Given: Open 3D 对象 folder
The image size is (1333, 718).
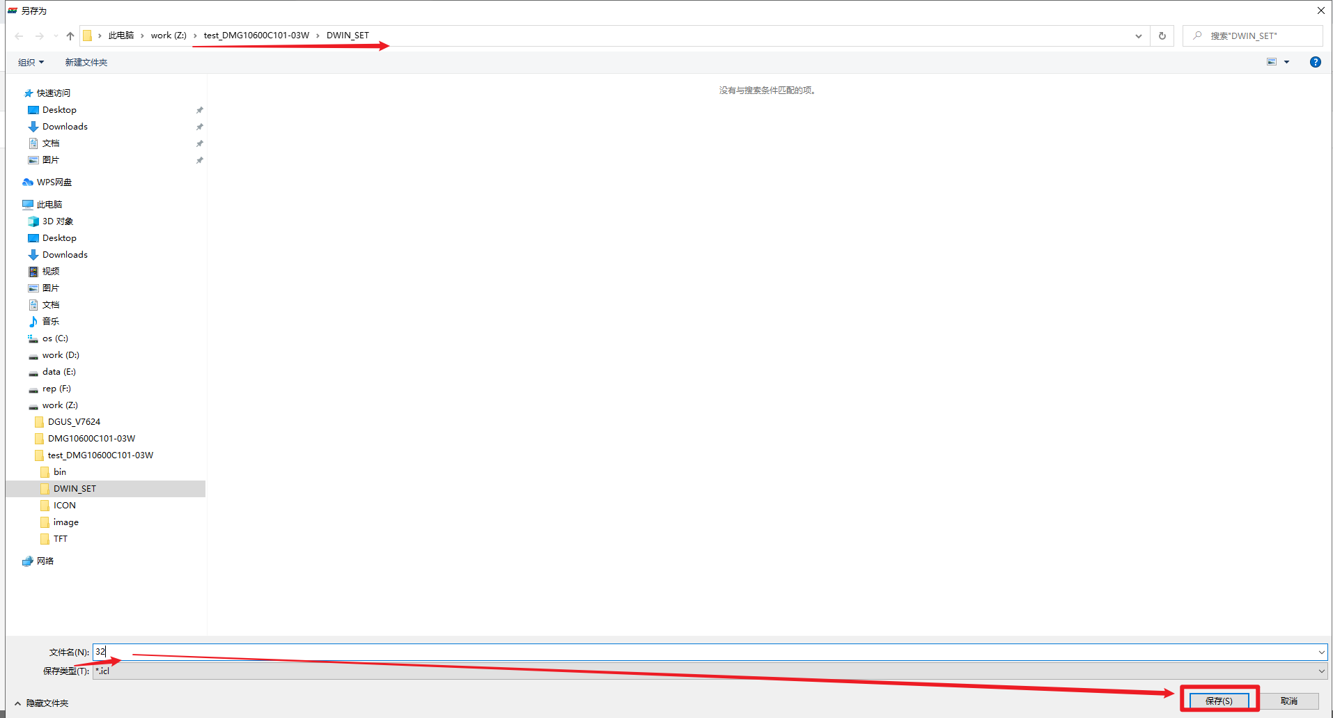Looking at the screenshot, I should click(x=57, y=221).
